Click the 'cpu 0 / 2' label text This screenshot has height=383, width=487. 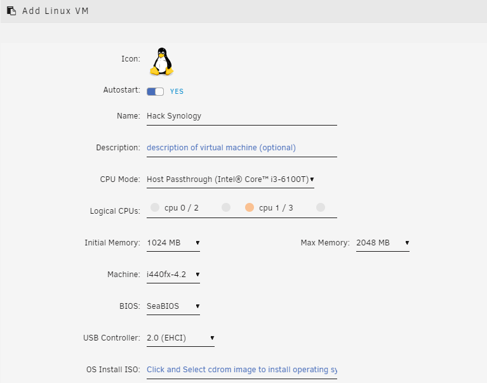click(x=182, y=207)
